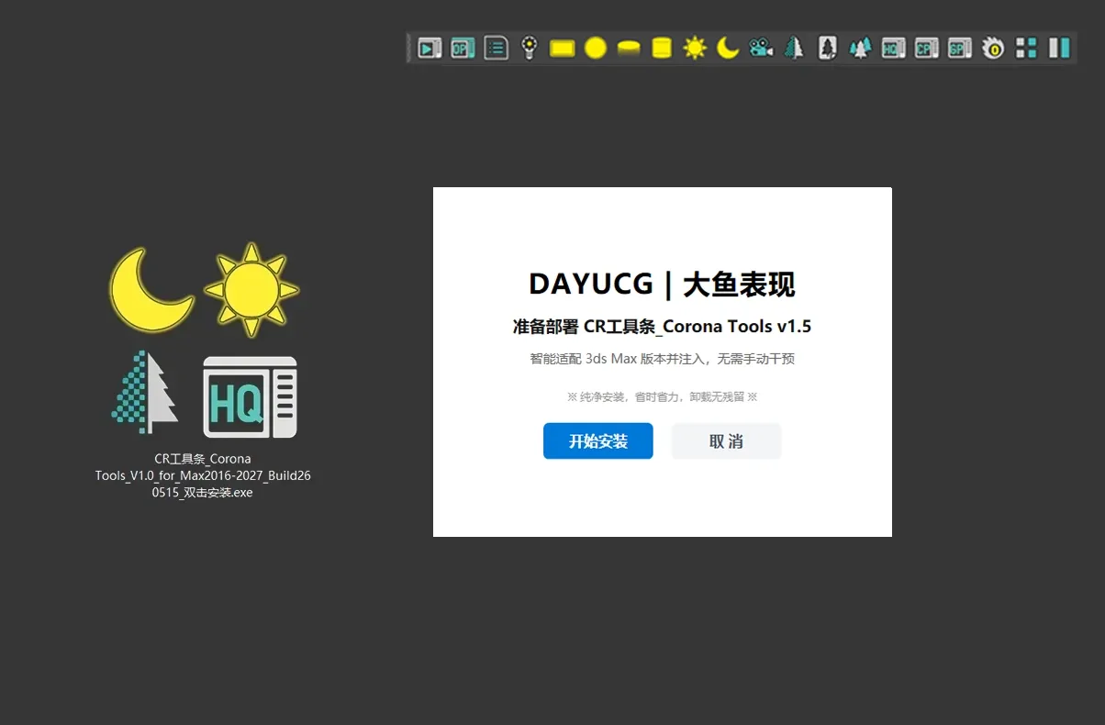
Task: Open the list panel icon in toolbar
Action: (x=497, y=48)
